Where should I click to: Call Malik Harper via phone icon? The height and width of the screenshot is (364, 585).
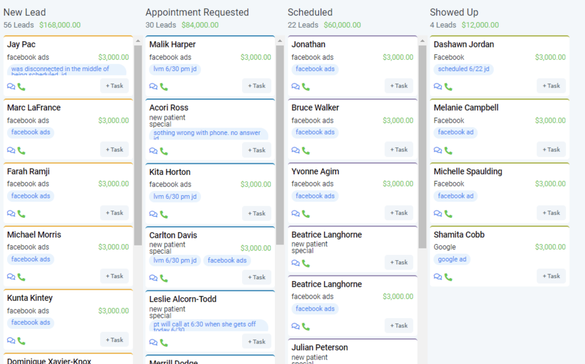click(164, 87)
